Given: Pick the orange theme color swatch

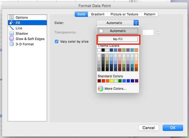Looking at the screenshot, I should click(136, 50).
